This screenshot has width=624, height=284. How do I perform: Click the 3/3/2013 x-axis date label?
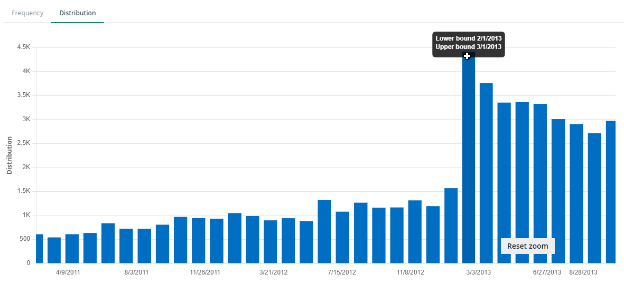click(x=478, y=272)
